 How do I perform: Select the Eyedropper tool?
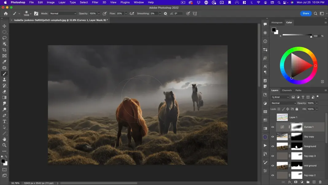coord(4,62)
